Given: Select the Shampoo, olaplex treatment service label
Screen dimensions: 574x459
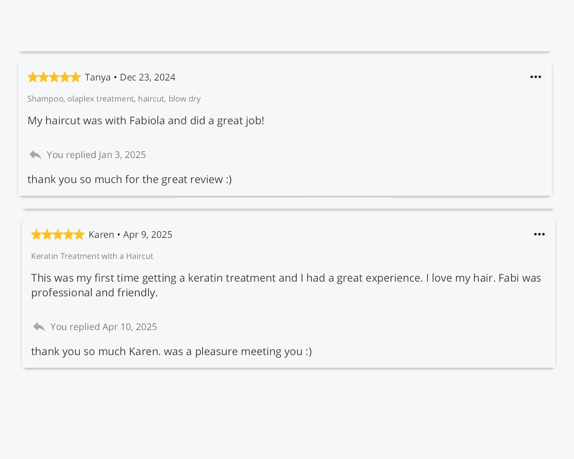Looking at the screenshot, I should [x=114, y=99].
